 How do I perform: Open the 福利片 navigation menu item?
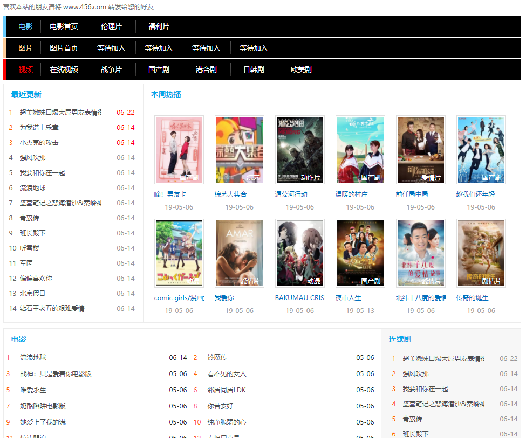click(x=158, y=26)
